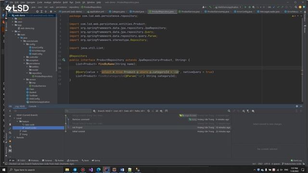Screen dimensions: 308x173
Task: Open the Build menu
Action: point(65,2)
